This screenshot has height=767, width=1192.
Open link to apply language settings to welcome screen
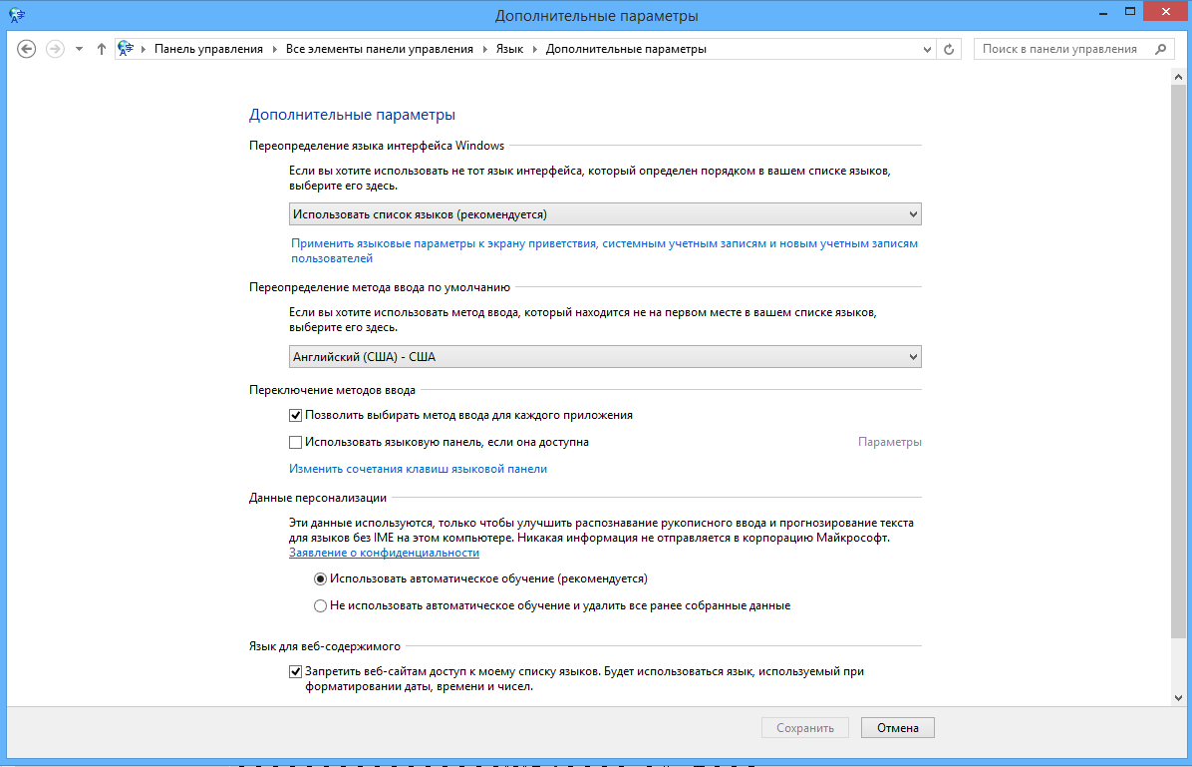tap(604, 251)
